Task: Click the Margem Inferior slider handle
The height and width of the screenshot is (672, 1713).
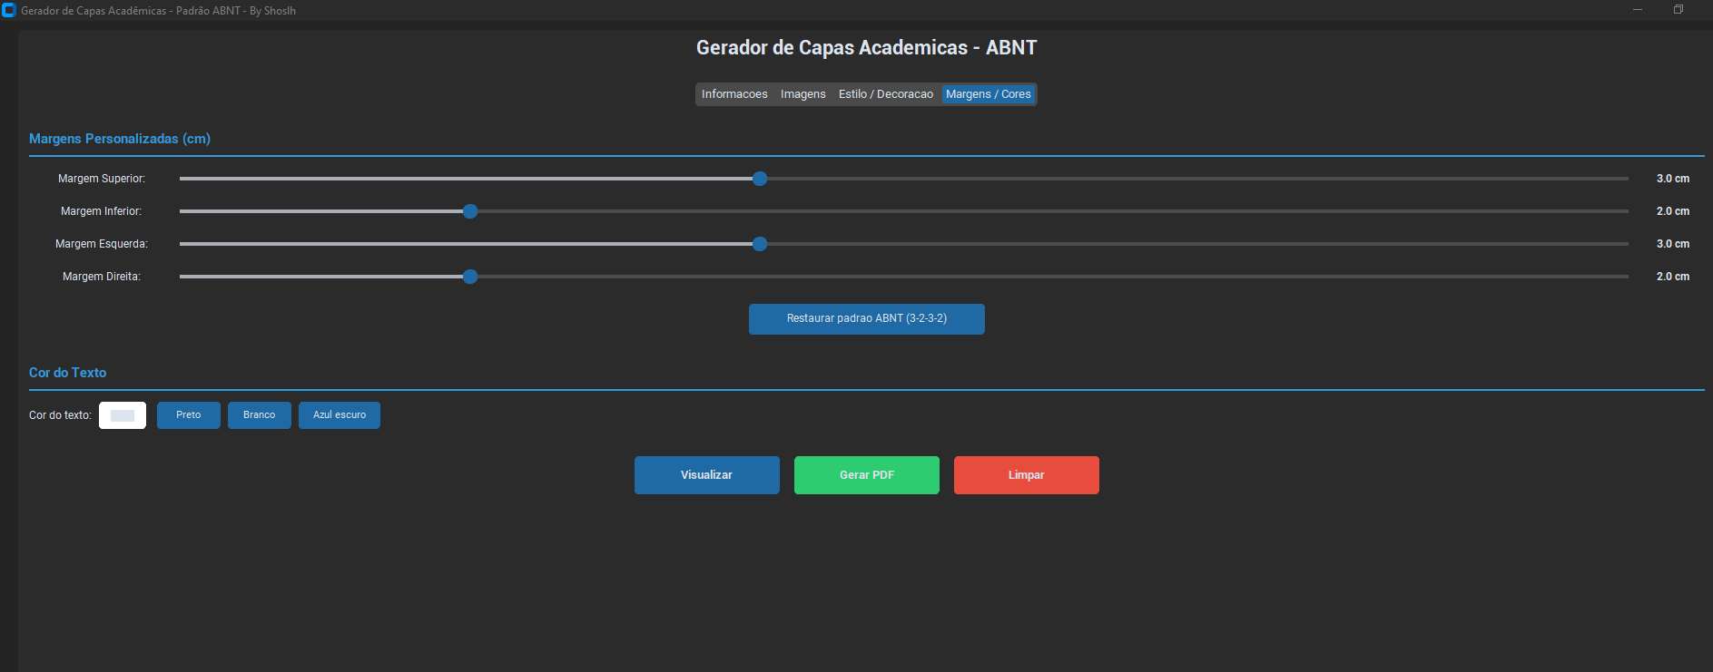Action: click(470, 211)
